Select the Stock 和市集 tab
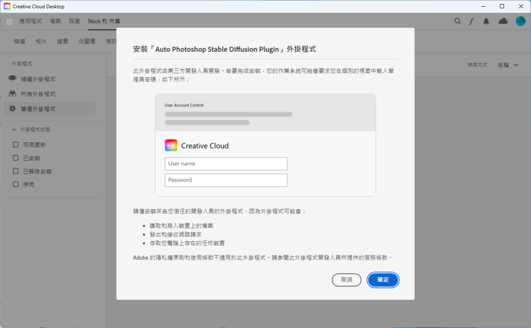The width and height of the screenshot is (531, 328). [x=104, y=21]
